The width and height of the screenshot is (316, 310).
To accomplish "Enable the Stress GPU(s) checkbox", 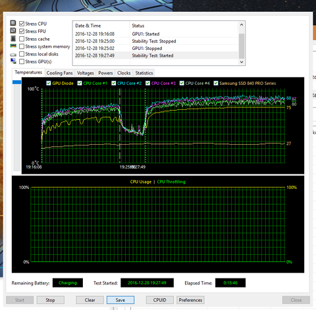I will pyautogui.click(x=22, y=61).
